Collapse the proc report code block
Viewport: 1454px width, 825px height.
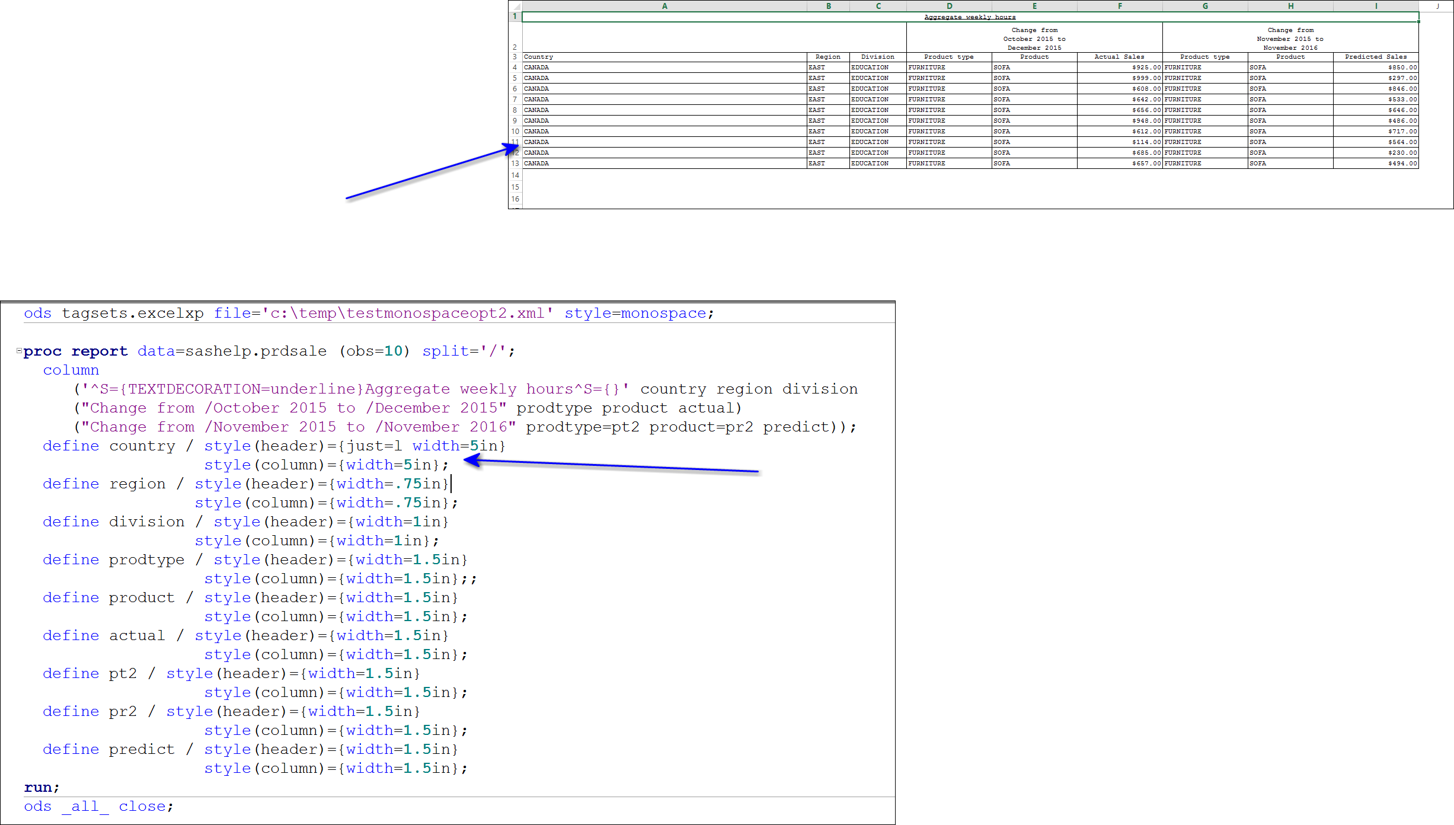[x=20, y=350]
